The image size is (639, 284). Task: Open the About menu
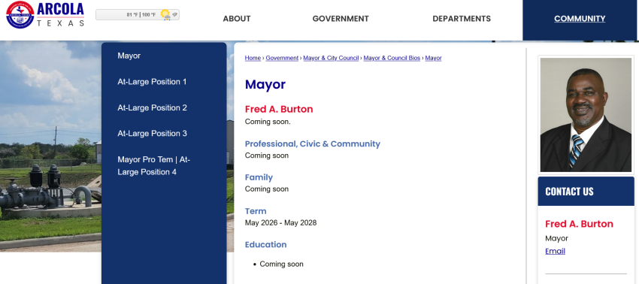tap(237, 19)
